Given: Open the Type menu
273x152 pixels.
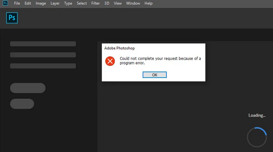Looking at the screenshot, I should 68,3.
